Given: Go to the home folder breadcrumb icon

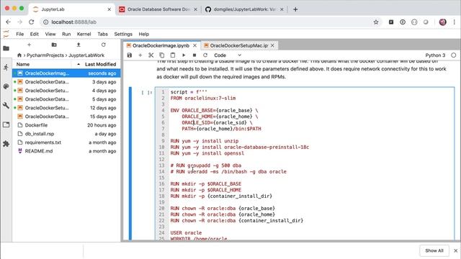Looking at the screenshot, I should pos(19,55).
